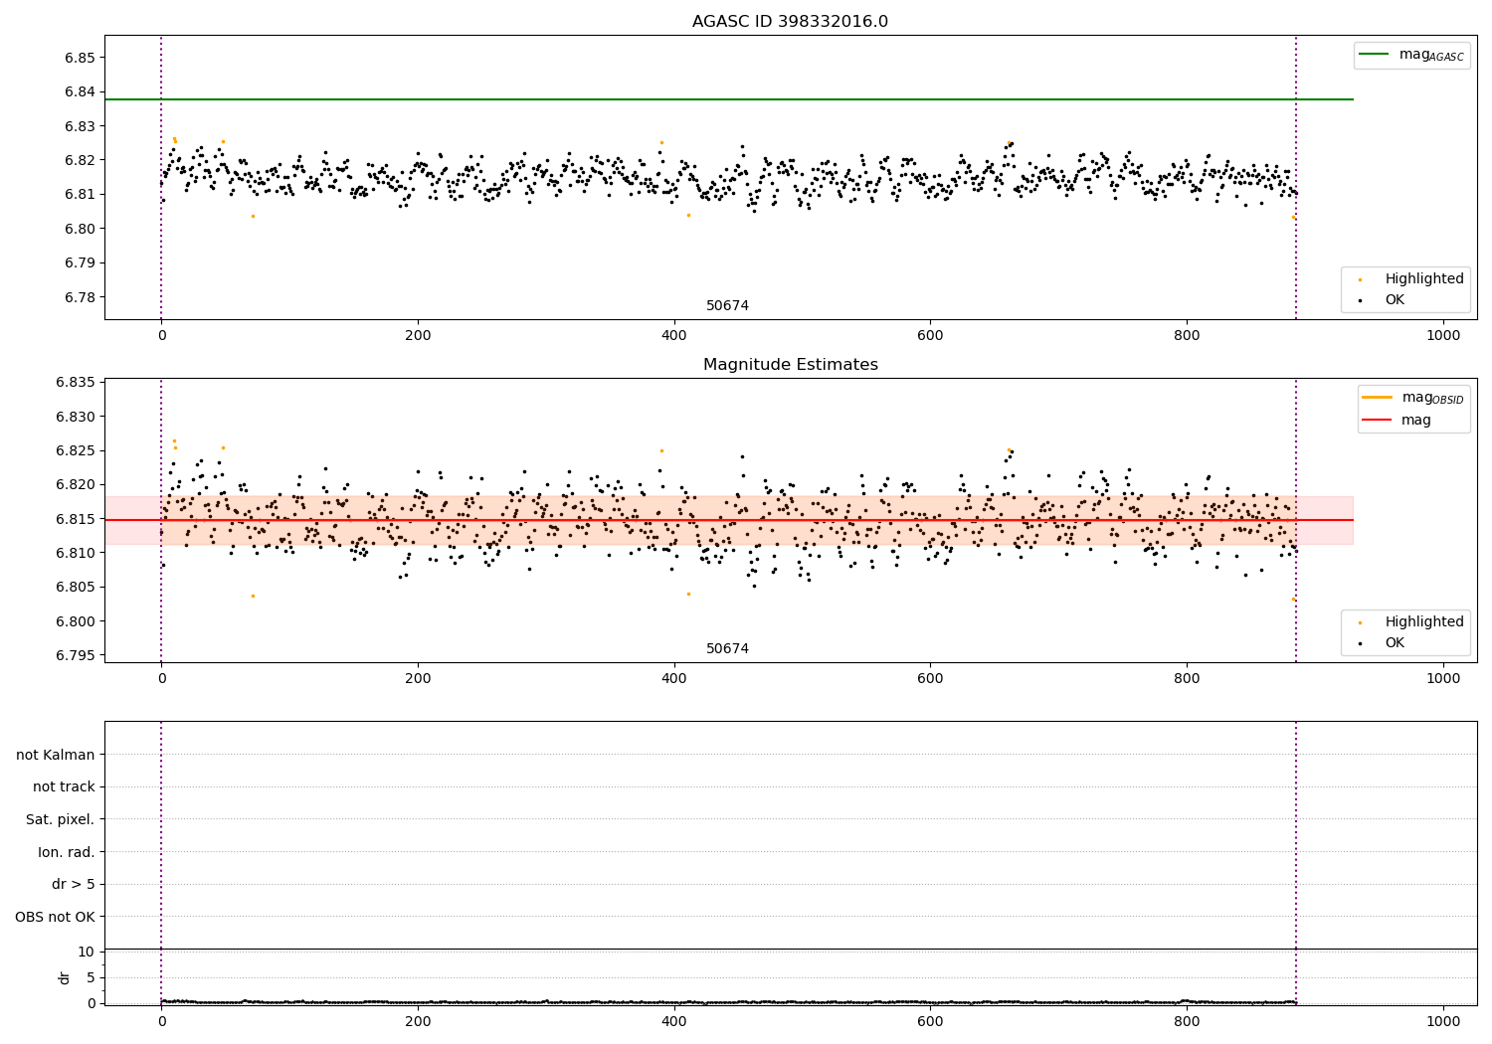Viewport: 1492px width, 1044px height.
Task: Click the 'dr > 5' row label
Action: pyautogui.click(x=74, y=885)
